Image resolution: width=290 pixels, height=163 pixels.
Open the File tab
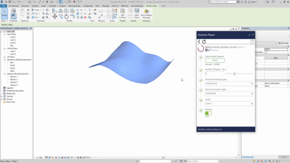4,6
